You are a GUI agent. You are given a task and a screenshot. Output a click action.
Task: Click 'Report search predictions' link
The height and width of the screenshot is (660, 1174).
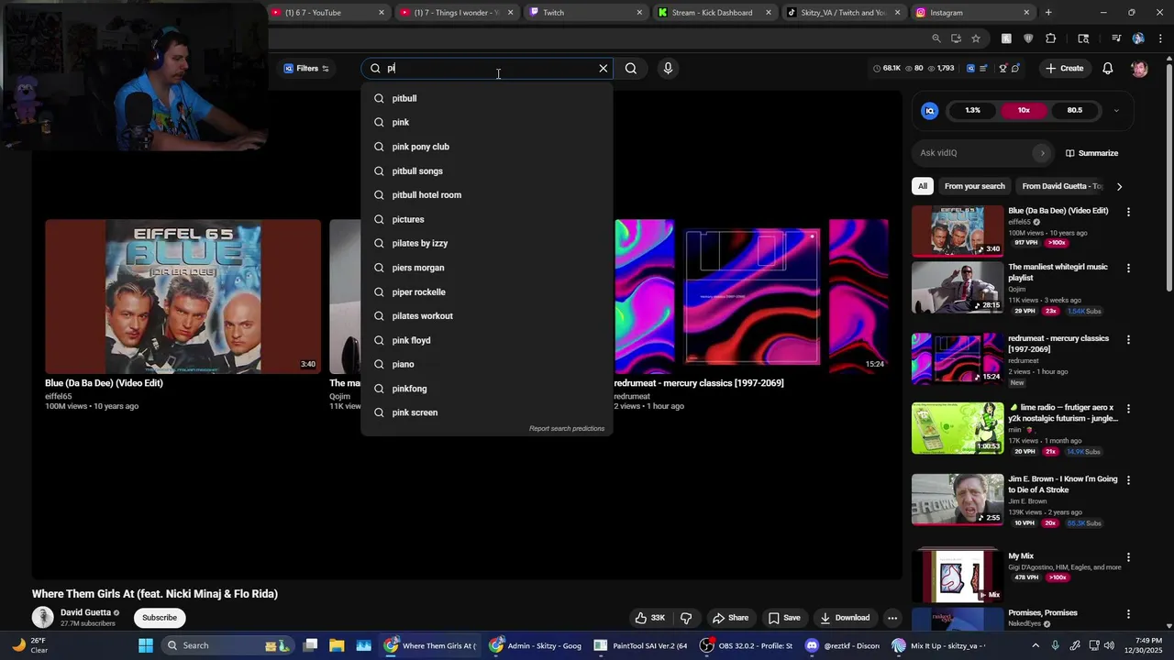[567, 428]
